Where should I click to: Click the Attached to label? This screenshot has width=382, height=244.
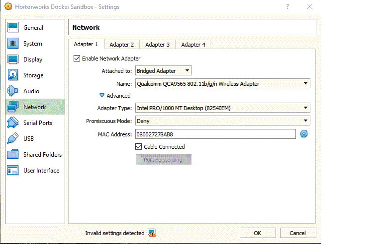pos(117,71)
